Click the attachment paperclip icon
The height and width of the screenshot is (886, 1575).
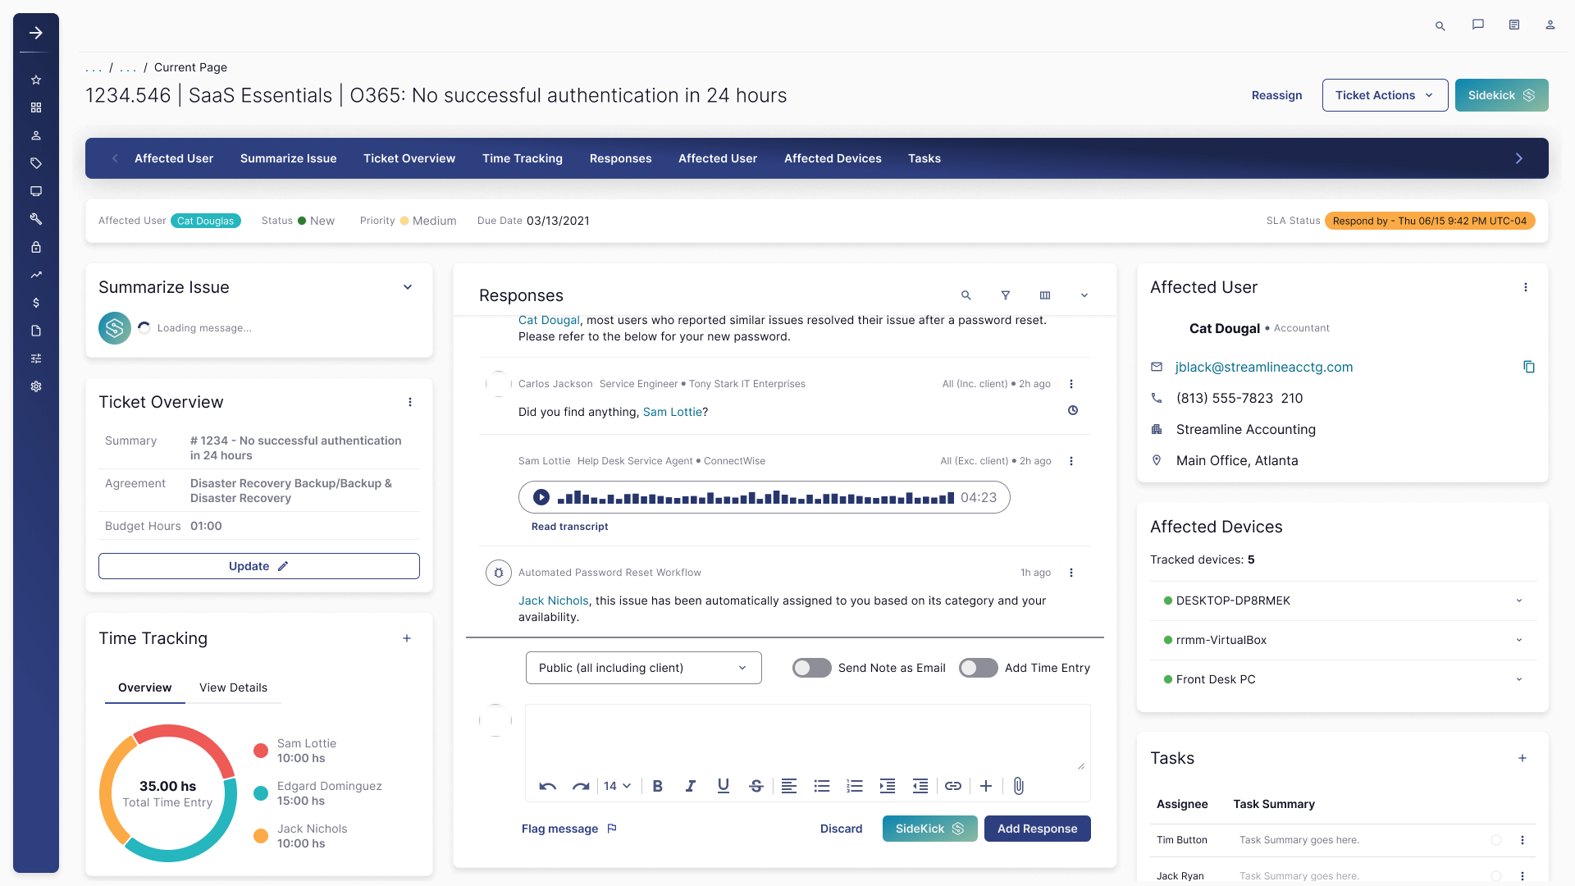click(x=1018, y=786)
